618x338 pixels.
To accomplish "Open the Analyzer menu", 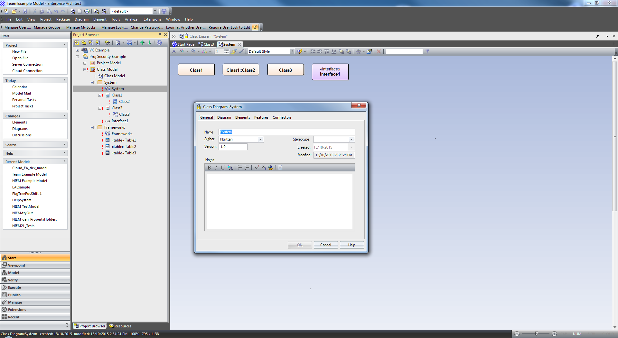I will [x=132, y=19].
